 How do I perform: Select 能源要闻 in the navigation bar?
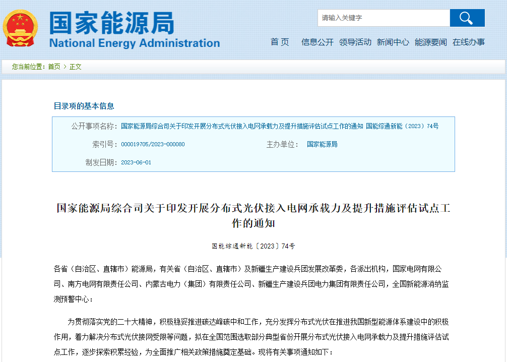click(430, 42)
